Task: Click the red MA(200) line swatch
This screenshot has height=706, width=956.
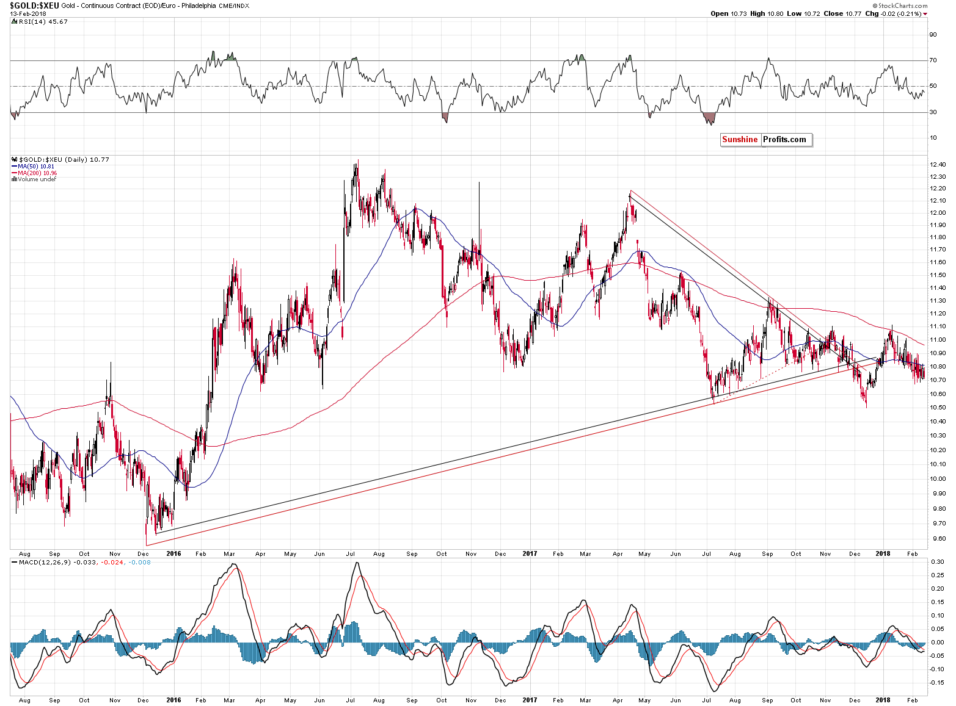Action: [14, 173]
